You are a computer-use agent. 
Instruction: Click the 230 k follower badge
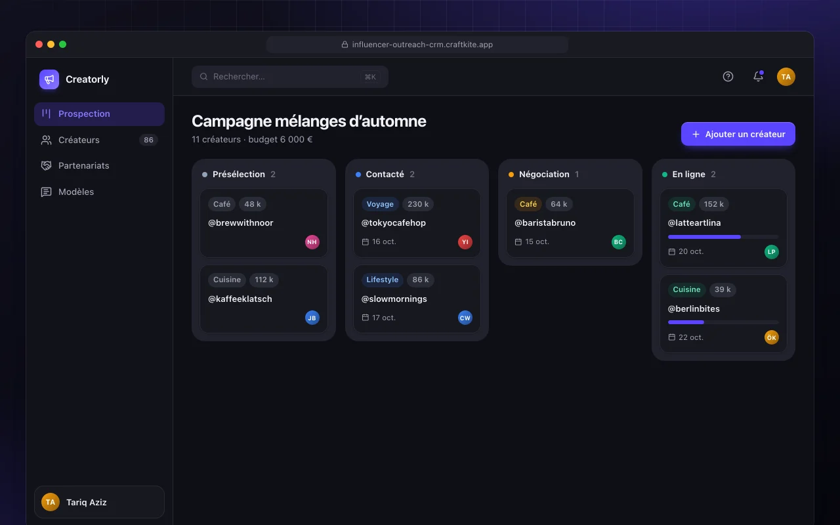click(x=418, y=204)
